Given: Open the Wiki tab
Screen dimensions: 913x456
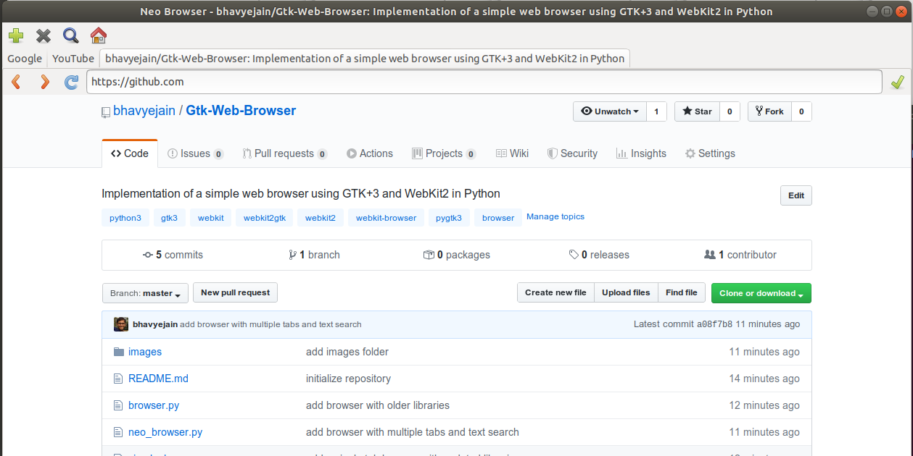Looking at the screenshot, I should click(x=512, y=153).
